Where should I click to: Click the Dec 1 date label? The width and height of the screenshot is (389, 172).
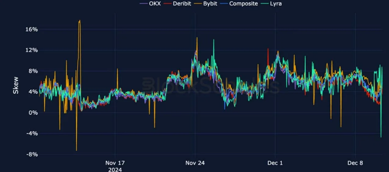[275, 163]
